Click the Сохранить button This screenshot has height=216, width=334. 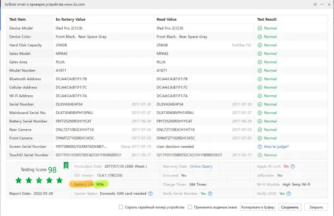pos(290,207)
